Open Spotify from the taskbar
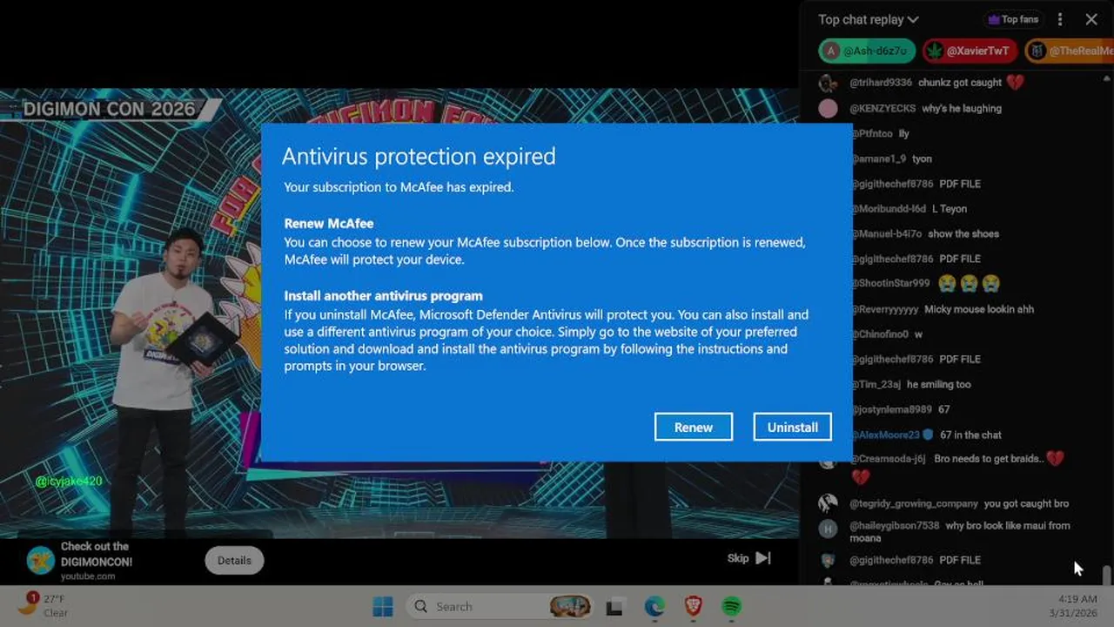The height and width of the screenshot is (627, 1114). [731, 606]
